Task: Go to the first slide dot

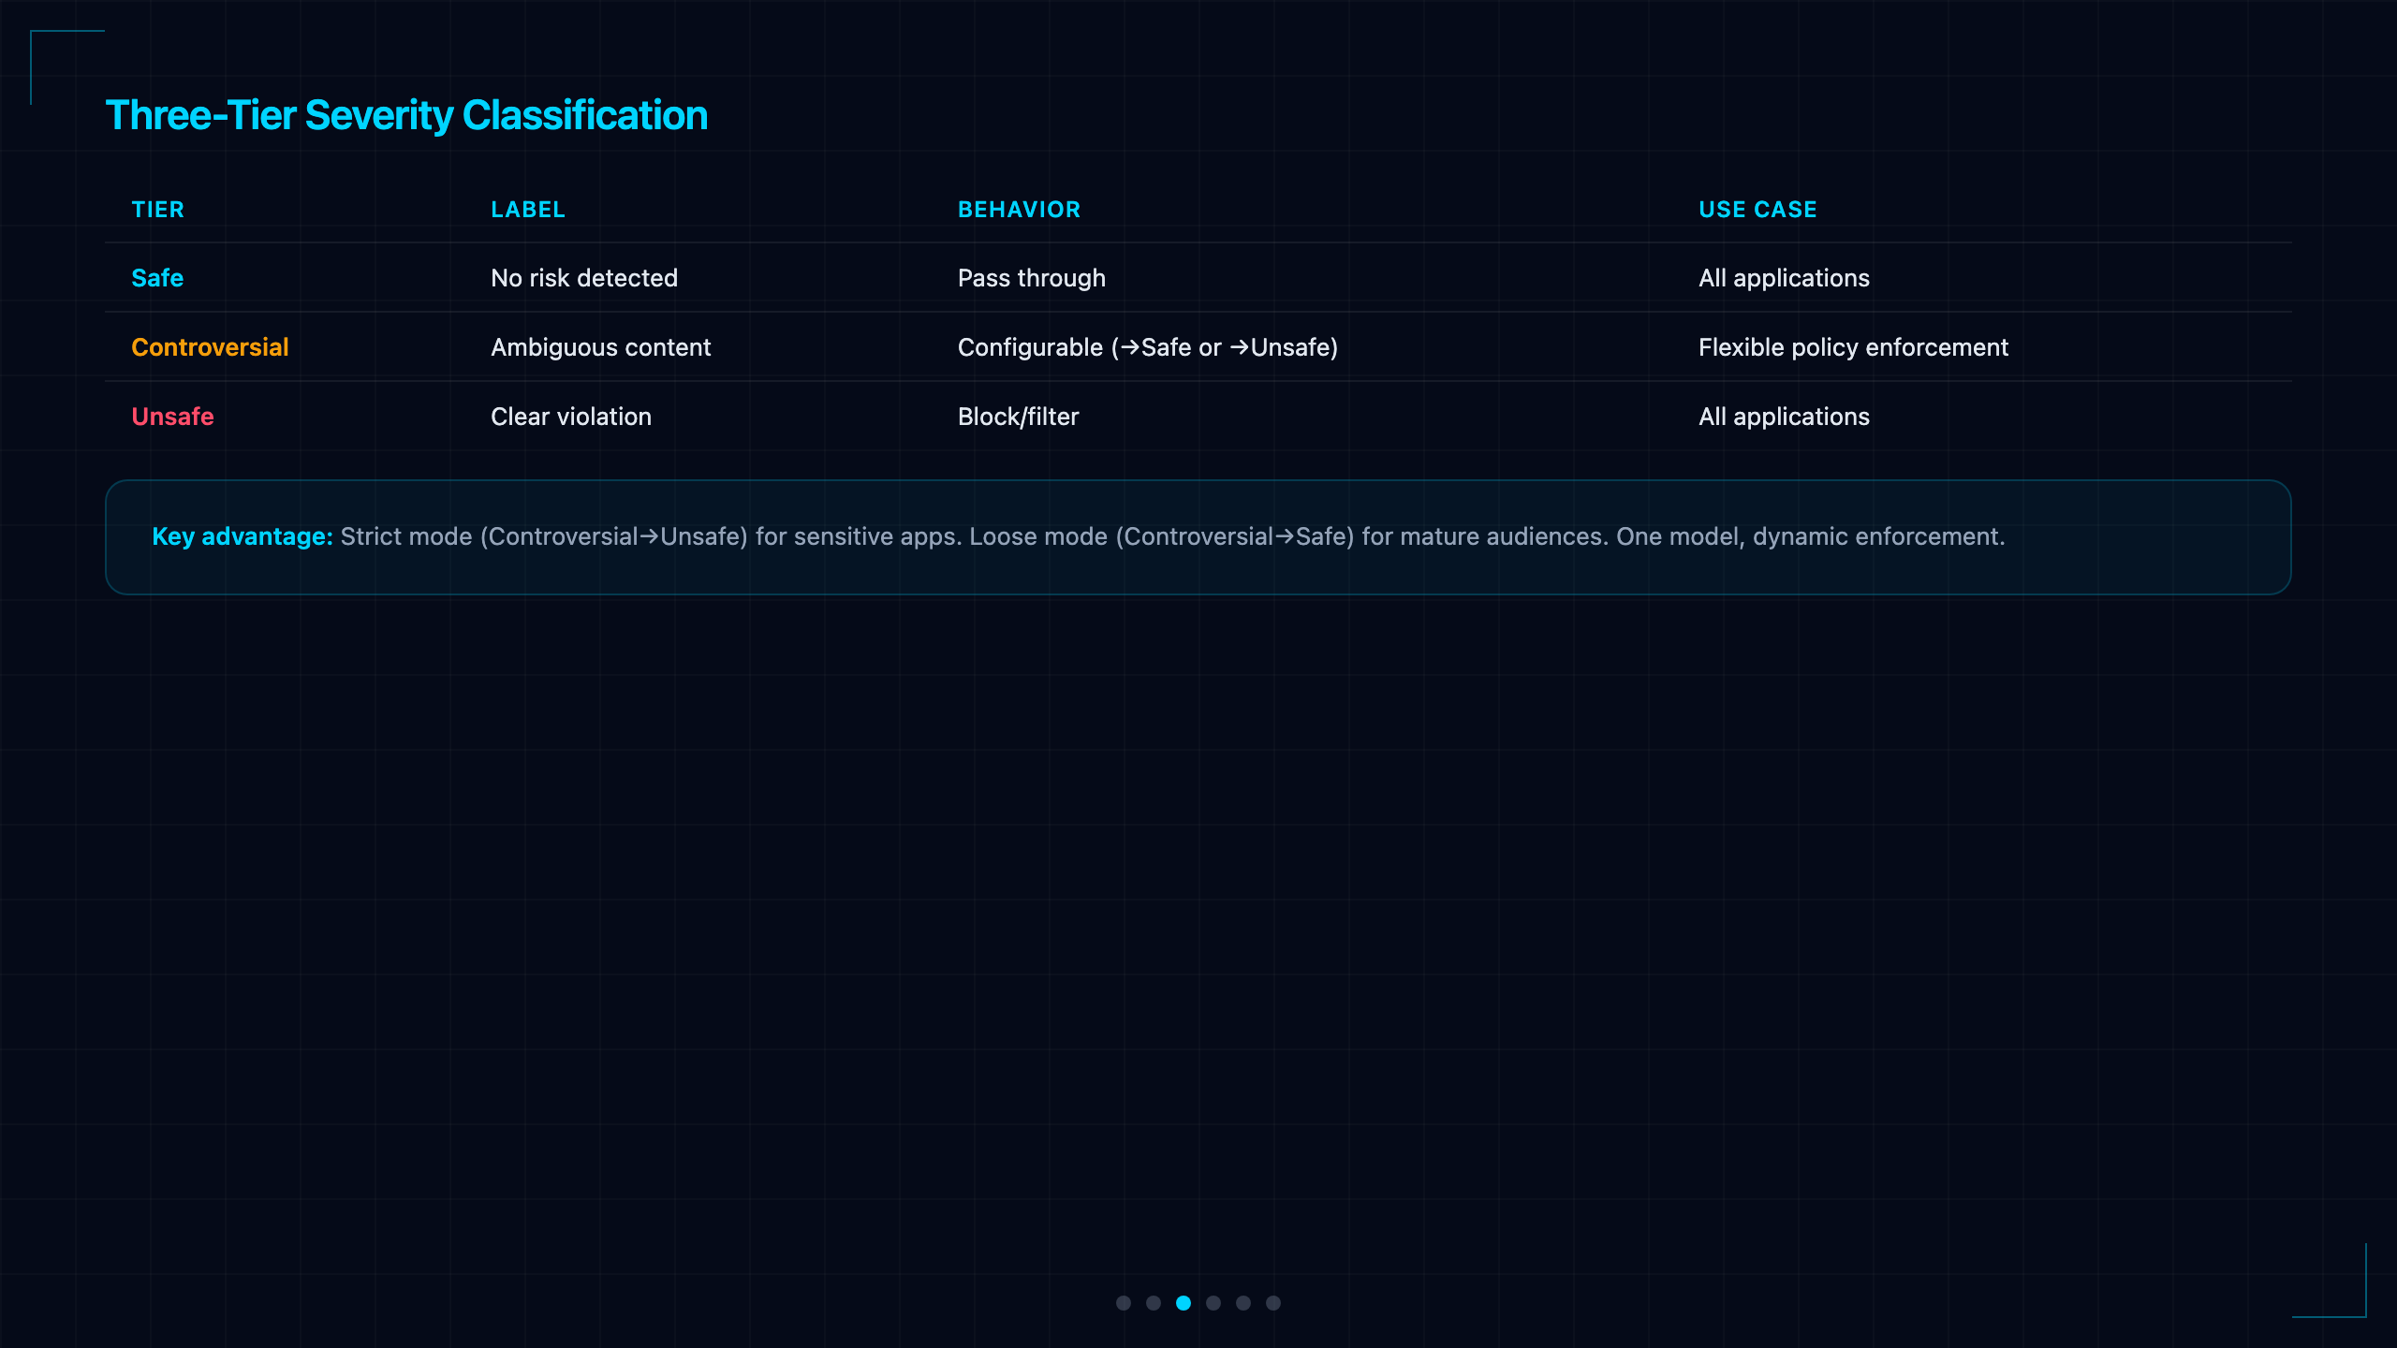Action: [1124, 1303]
